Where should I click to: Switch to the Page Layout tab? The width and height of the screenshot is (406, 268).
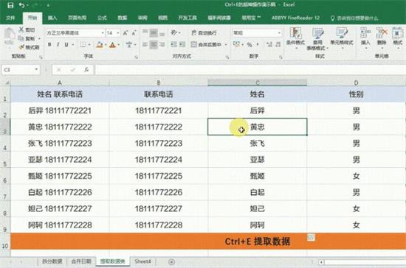(77, 18)
